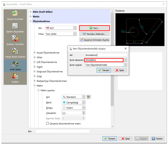Increase Yükseklik value with up arrow
Image resolution: width=168 pixels, height=145 pixels.
pos(84,112)
